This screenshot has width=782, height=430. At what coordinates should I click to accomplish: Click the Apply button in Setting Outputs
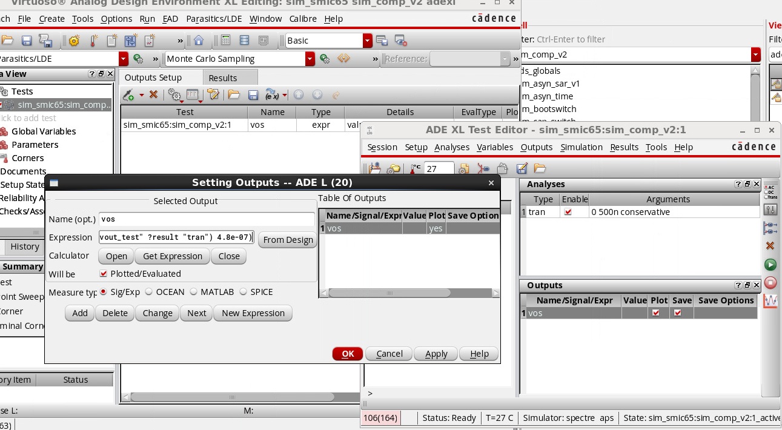[436, 354]
